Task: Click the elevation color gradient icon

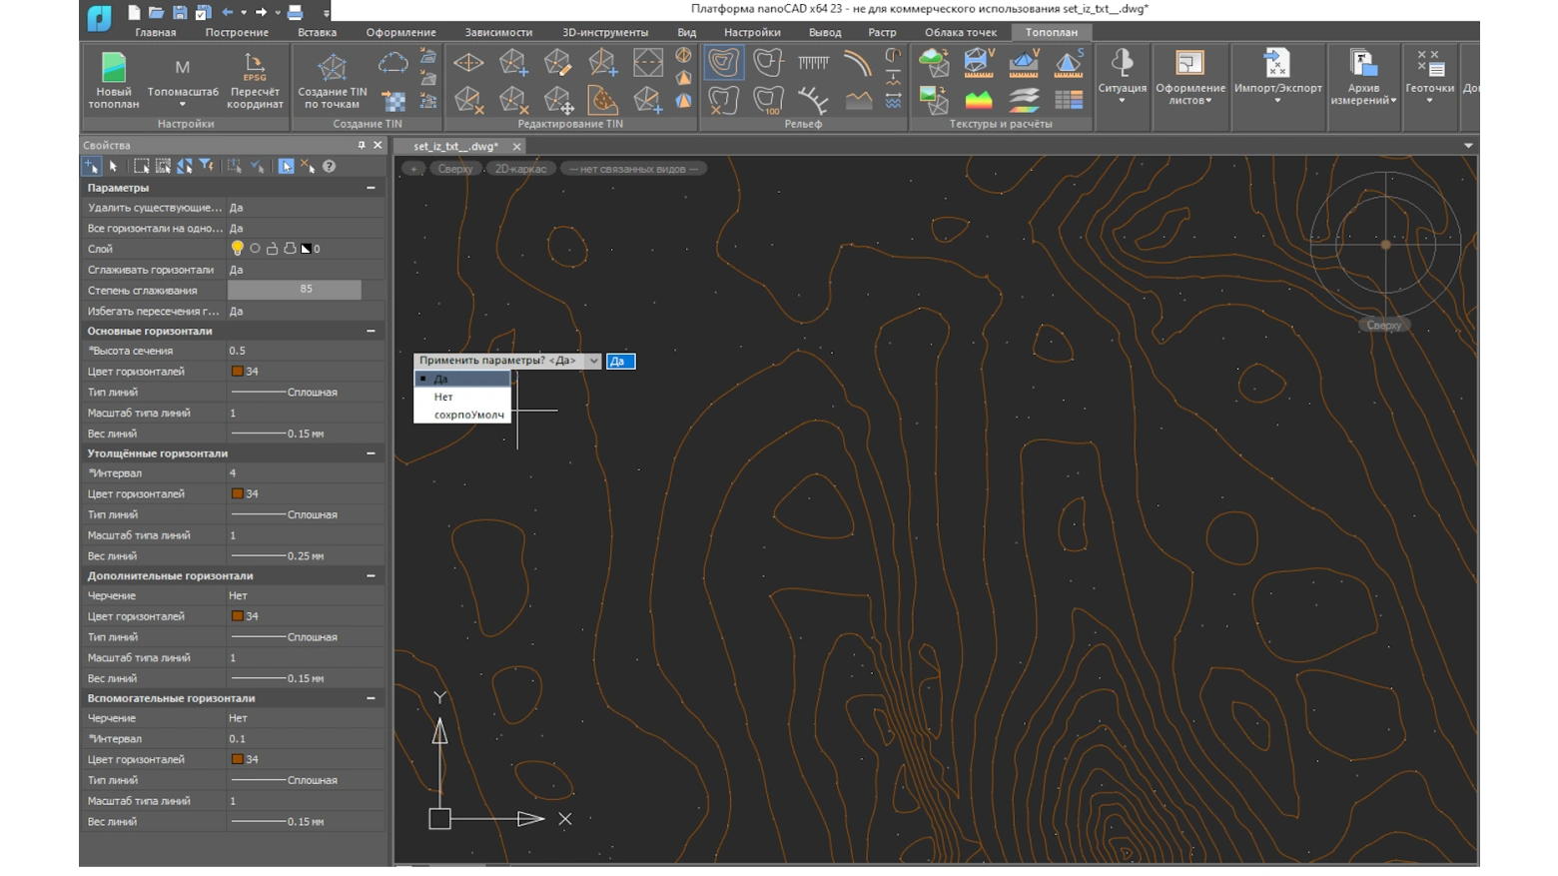Action: point(978,100)
